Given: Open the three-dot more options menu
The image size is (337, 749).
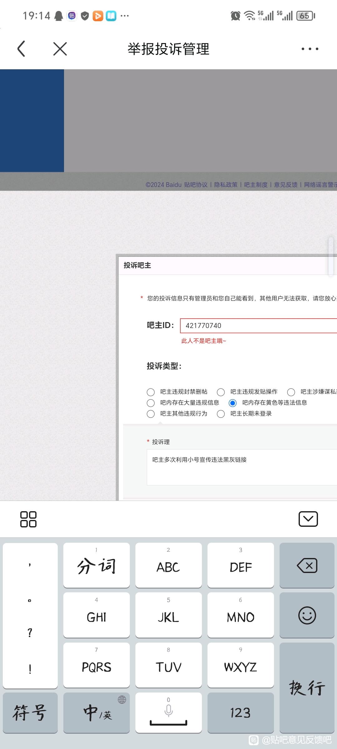Looking at the screenshot, I should pos(310,49).
